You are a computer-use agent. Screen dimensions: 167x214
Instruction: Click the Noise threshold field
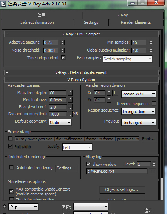tap(51, 50)
